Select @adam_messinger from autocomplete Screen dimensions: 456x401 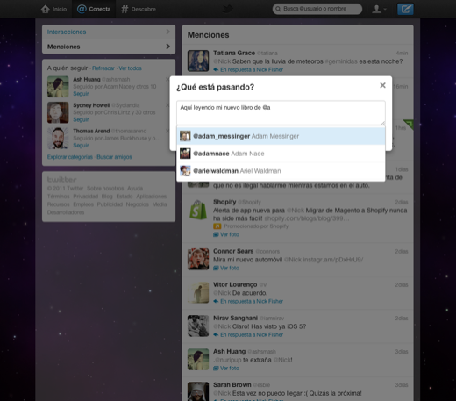pos(281,136)
